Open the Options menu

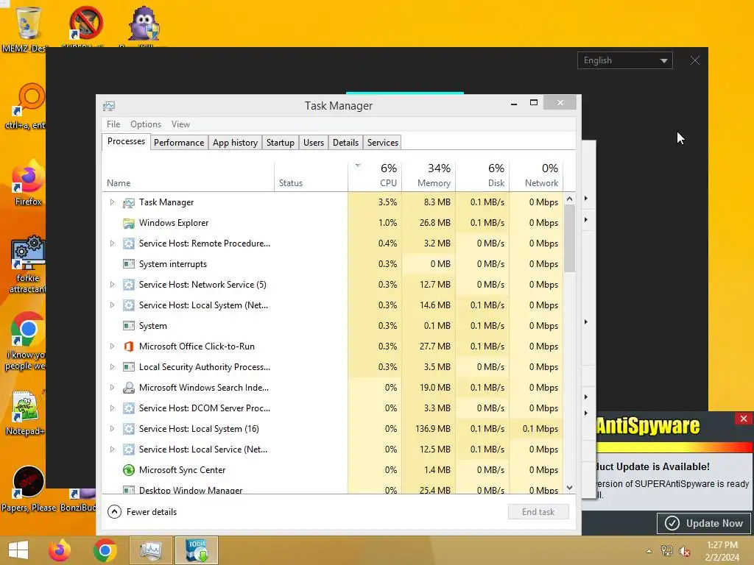coord(146,124)
